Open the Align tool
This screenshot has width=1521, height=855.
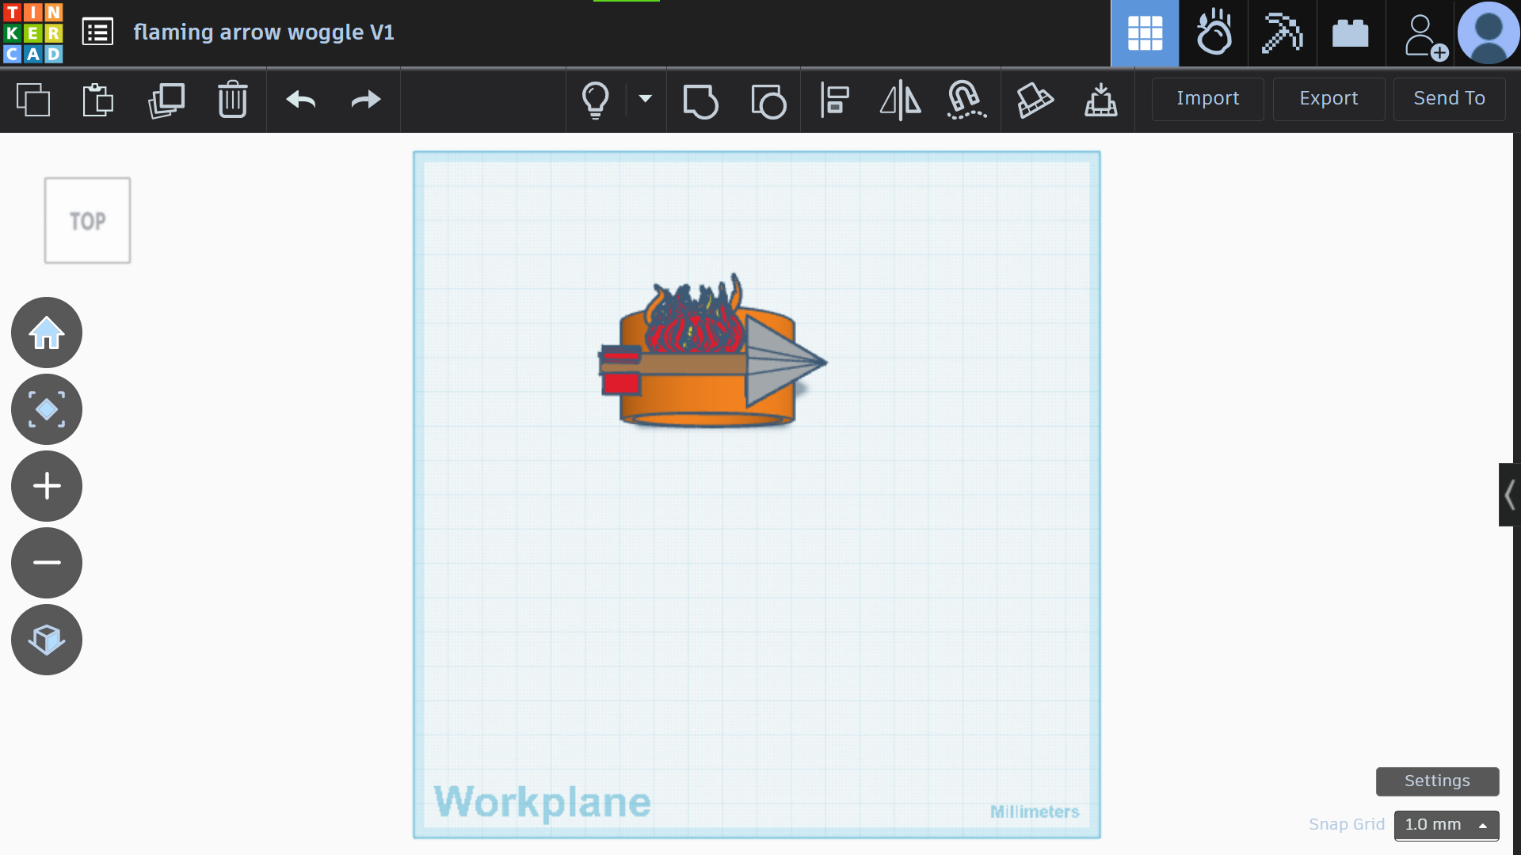[834, 100]
